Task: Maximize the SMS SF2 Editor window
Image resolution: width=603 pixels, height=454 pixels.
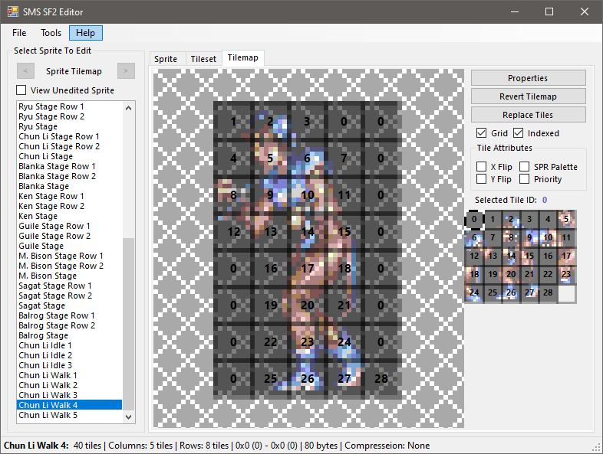Action: point(549,12)
